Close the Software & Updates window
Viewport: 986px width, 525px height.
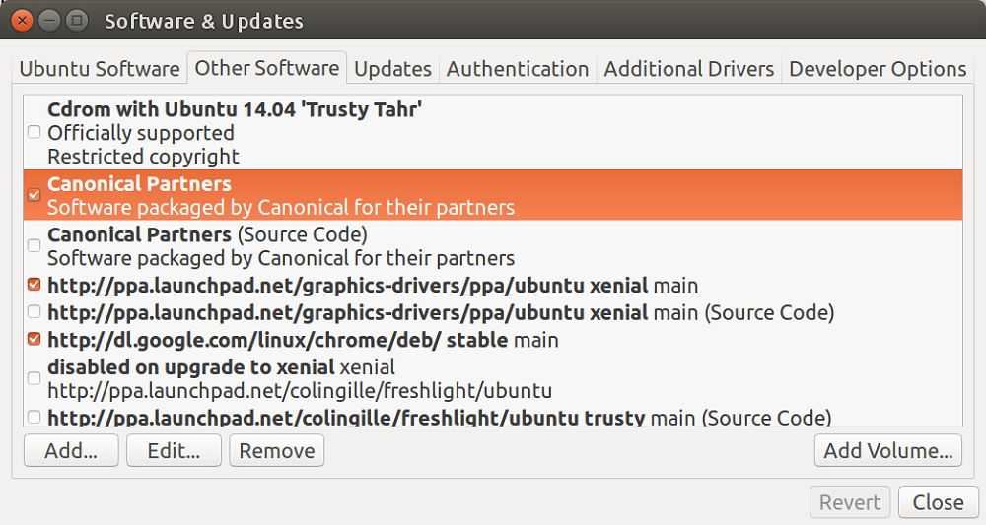22,20
